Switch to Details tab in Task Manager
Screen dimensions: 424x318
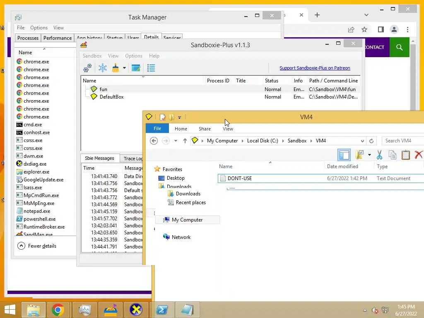[x=152, y=37]
